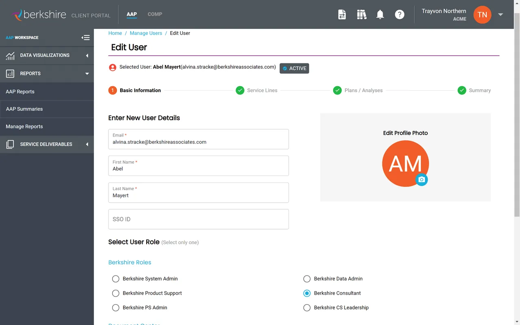
Task: Click the Basic Information step marker
Action: (113, 90)
